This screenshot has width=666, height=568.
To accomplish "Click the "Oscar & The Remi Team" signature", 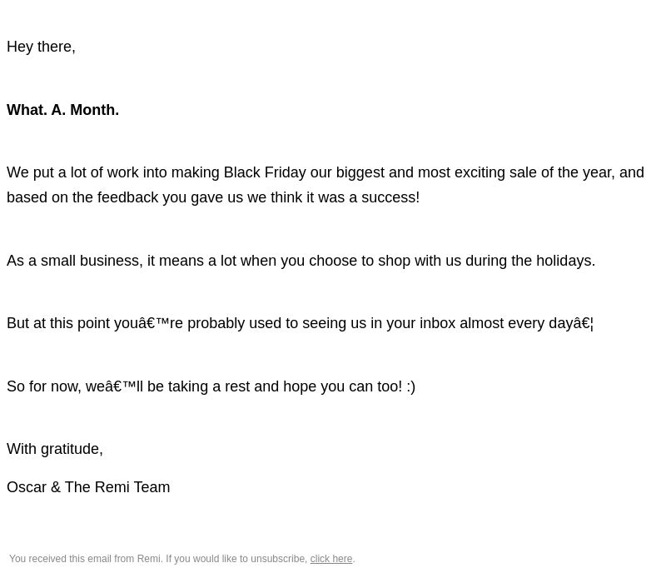I will (x=88, y=487).
